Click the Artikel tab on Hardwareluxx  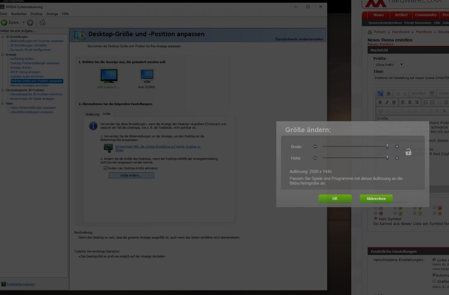401,15
